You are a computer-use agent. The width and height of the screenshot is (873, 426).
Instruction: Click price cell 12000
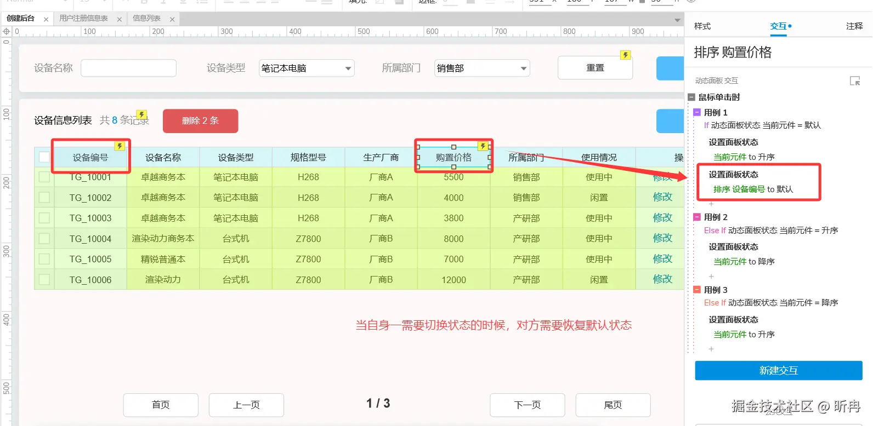coord(453,280)
